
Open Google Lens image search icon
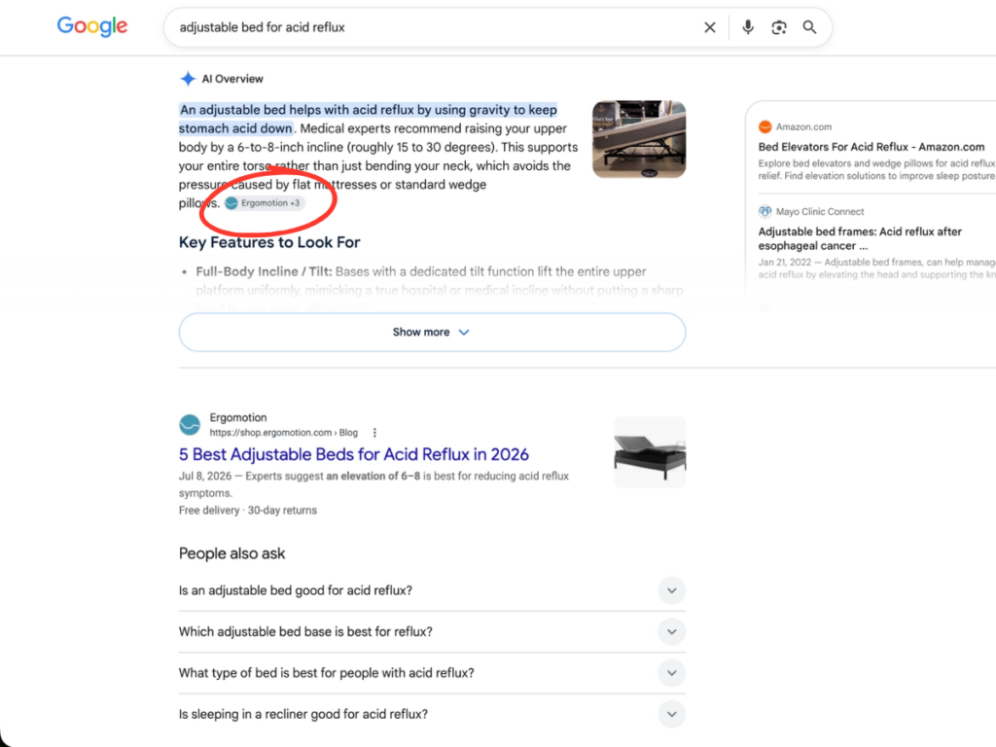pyautogui.click(x=779, y=27)
